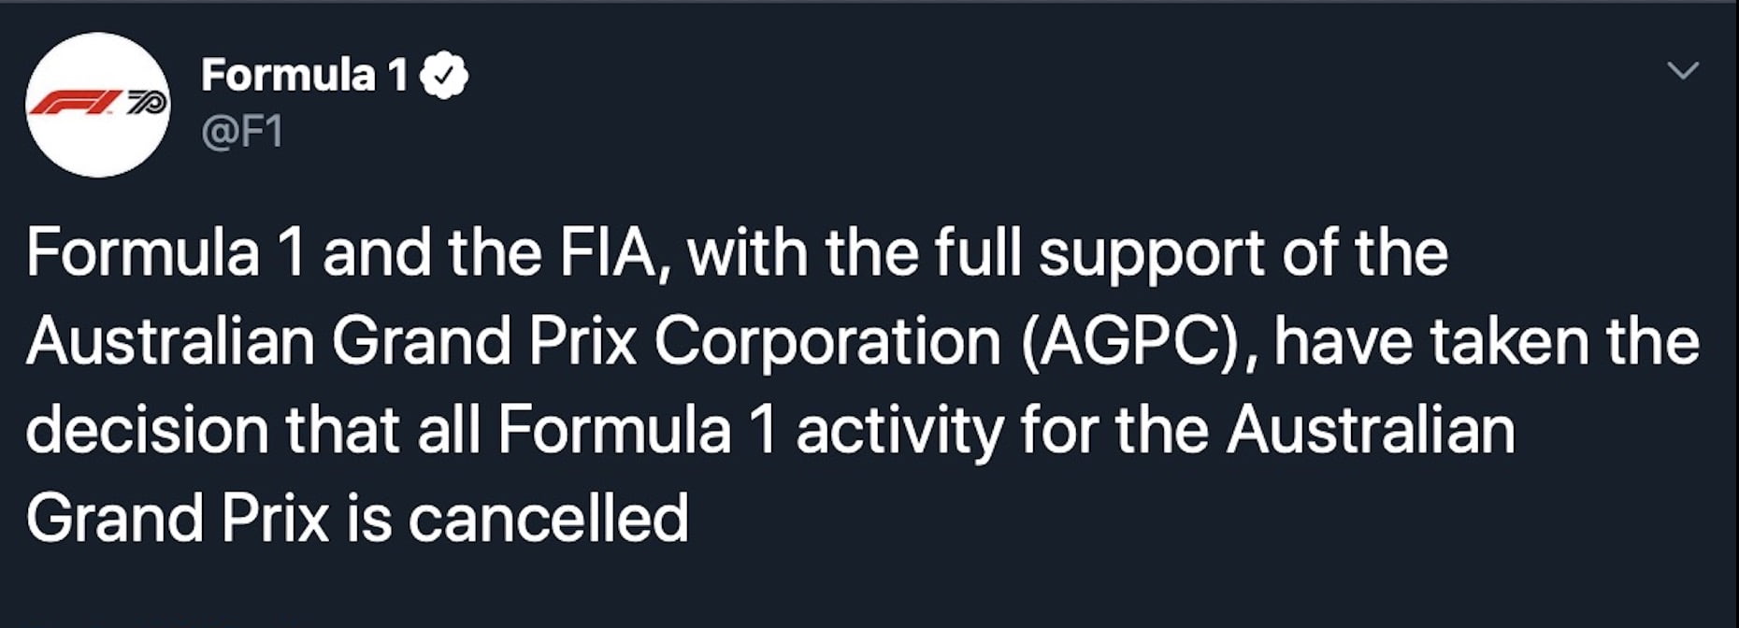This screenshot has height=628, width=1739.
Task: Click "Australian" at start of second line
Action: [170, 342]
